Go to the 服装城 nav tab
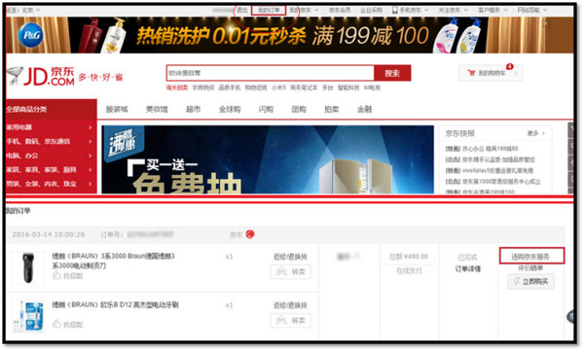Screen dimensions: 584x351 pyautogui.click(x=117, y=110)
